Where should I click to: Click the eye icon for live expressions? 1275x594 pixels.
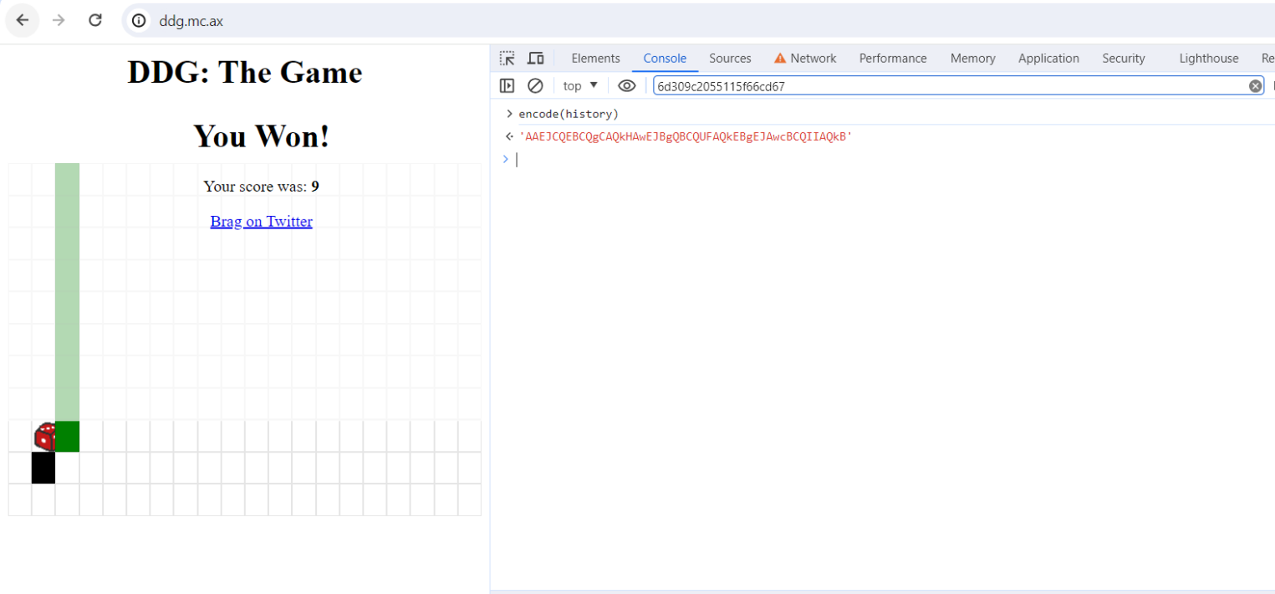pos(627,85)
